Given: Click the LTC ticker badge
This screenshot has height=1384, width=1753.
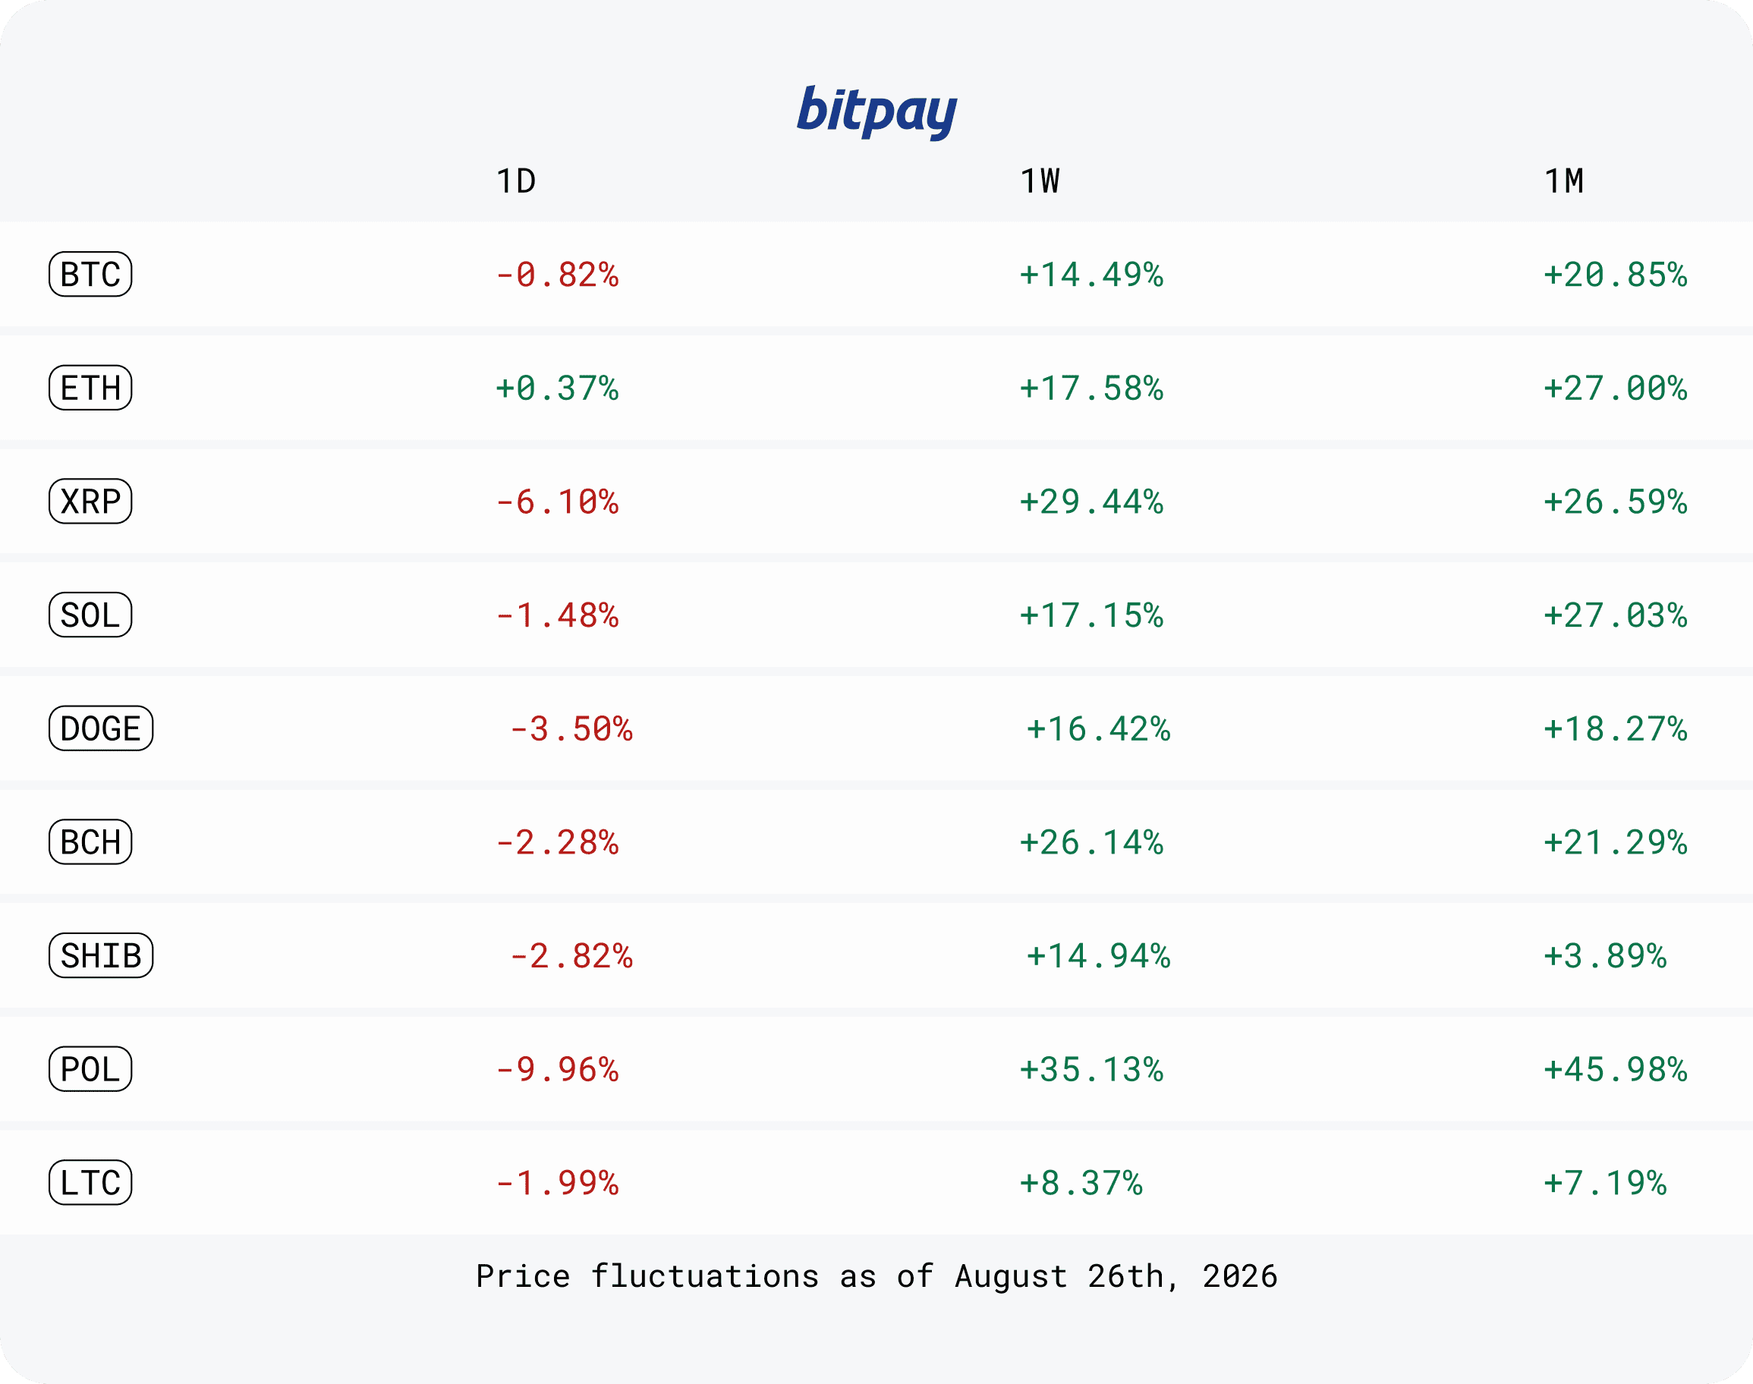Looking at the screenshot, I should point(90,1181).
